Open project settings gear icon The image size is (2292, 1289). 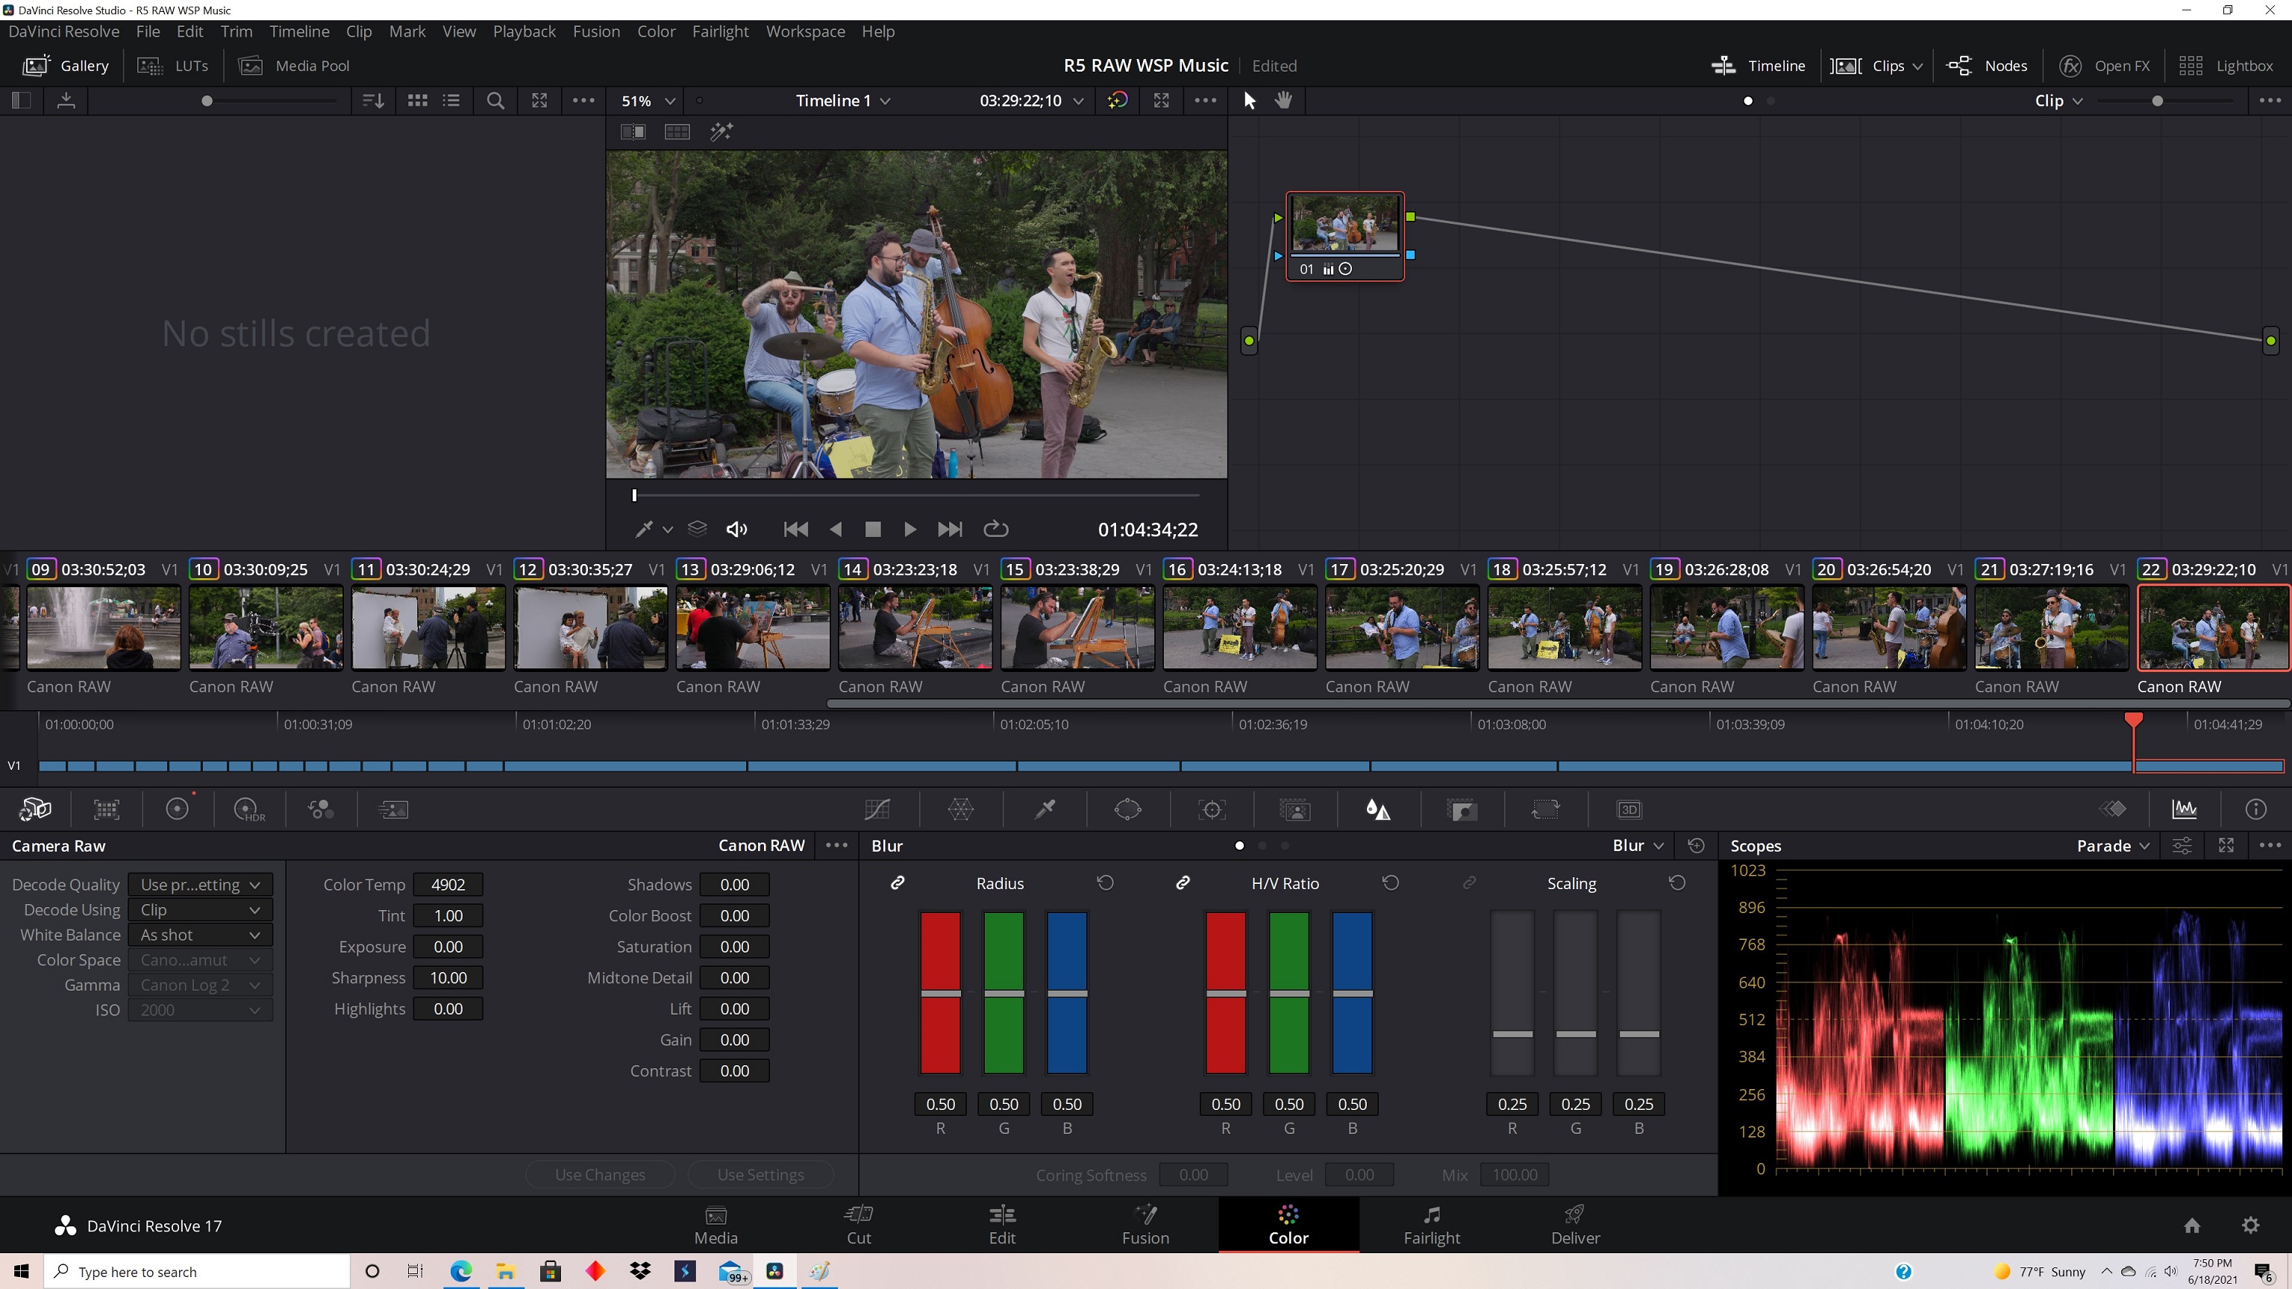2250,1225
